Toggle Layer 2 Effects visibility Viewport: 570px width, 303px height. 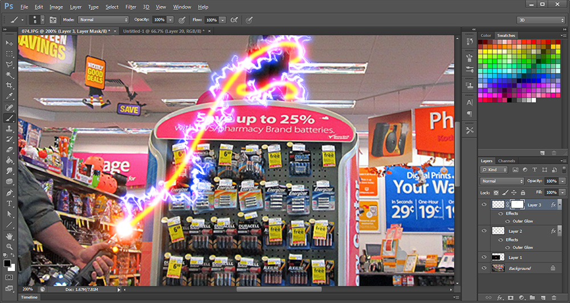click(500, 240)
